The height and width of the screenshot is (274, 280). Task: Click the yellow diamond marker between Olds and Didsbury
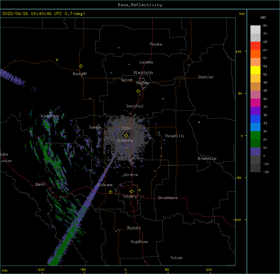pos(126,135)
